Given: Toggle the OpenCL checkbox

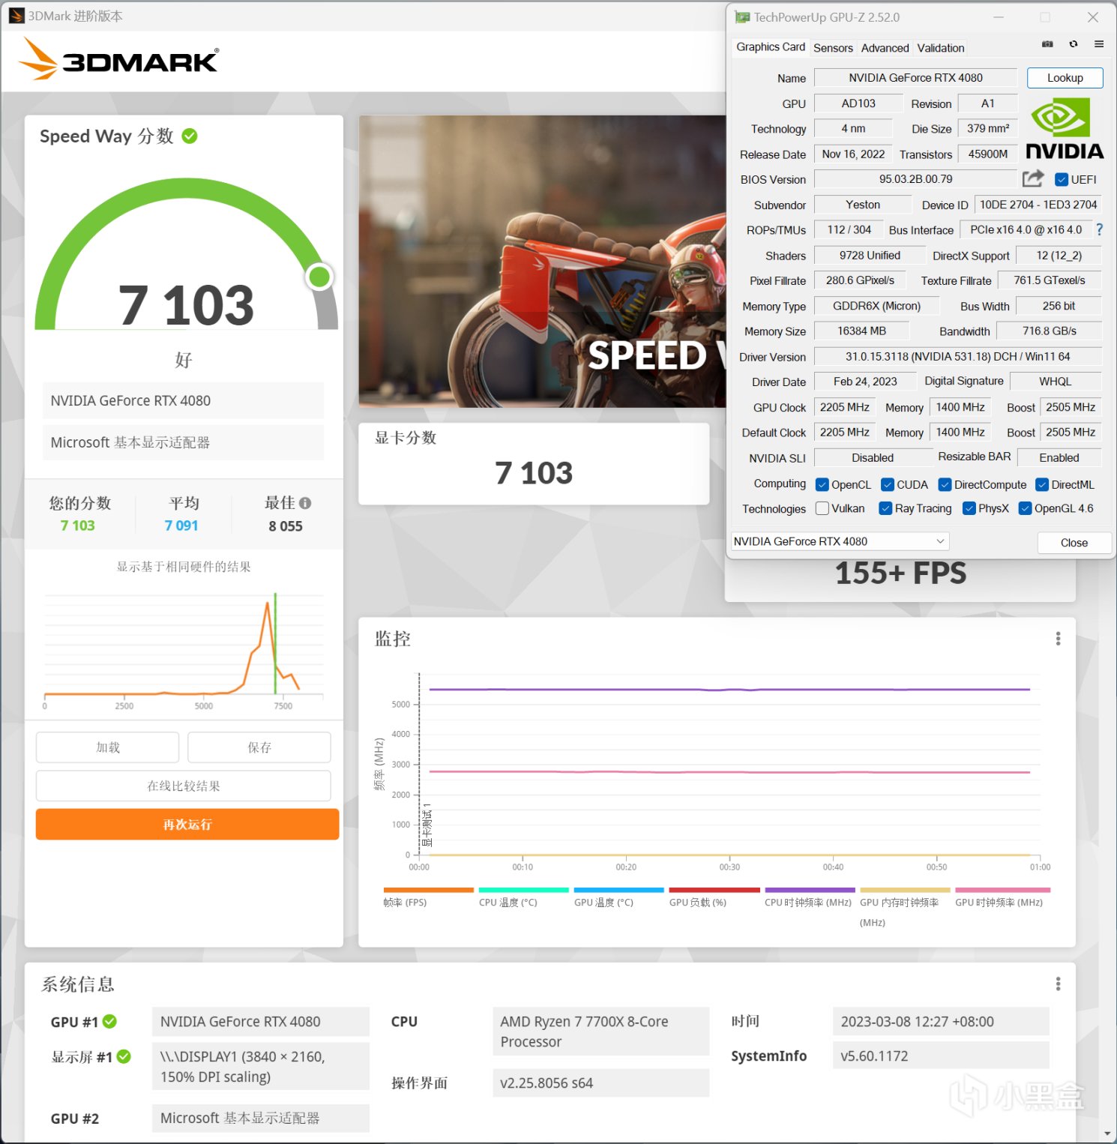Looking at the screenshot, I should (x=822, y=484).
